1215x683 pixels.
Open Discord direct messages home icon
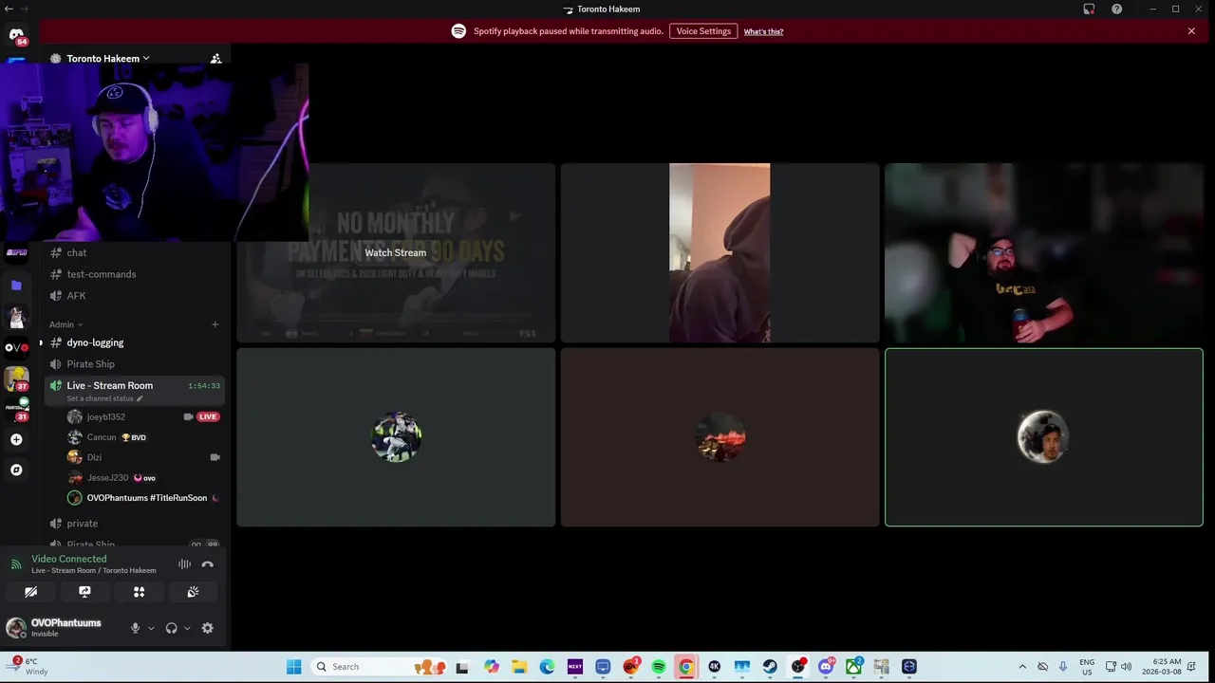coord(16,36)
